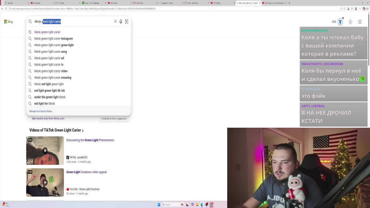This screenshot has height=208, width=370.
Task: Open 'Discovering the Green Light Phenomenon' result
Action: pyautogui.click(x=90, y=140)
